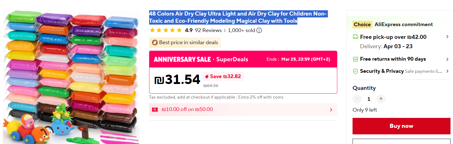Viewport: 453px width, 144px height.
Task: Click the Best price badge icon
Action: coord(154,43)
